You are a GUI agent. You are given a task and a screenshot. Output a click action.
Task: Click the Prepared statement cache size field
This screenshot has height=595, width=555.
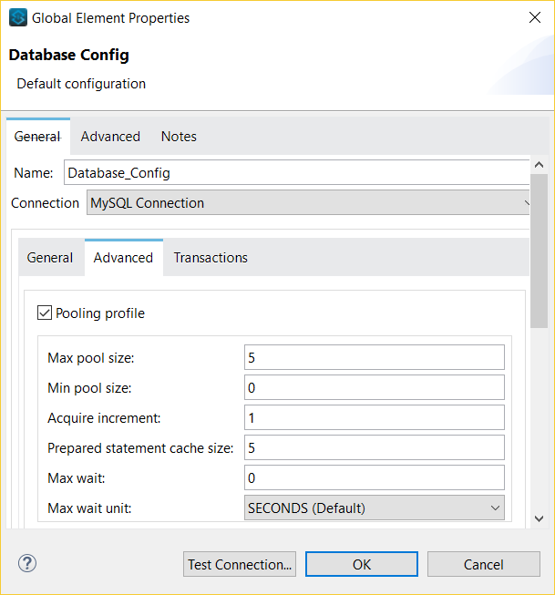click(x=374, y=447)
